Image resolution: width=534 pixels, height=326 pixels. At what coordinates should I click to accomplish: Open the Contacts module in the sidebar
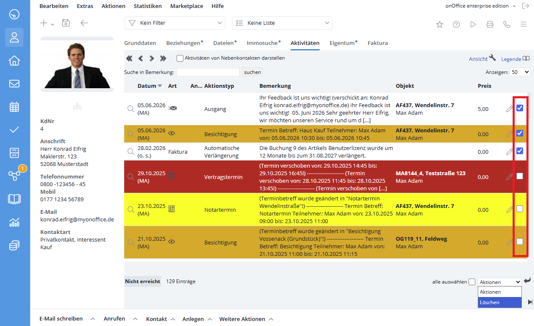14,37
